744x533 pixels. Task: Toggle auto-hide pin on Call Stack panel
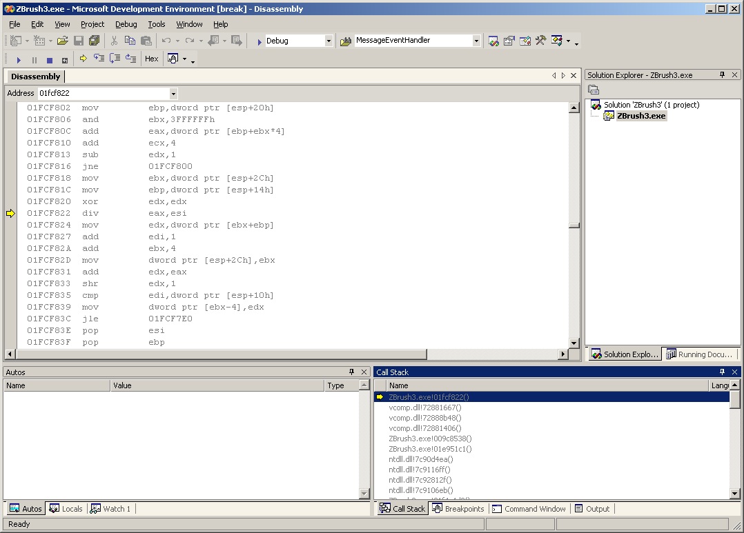coord(723,372)
